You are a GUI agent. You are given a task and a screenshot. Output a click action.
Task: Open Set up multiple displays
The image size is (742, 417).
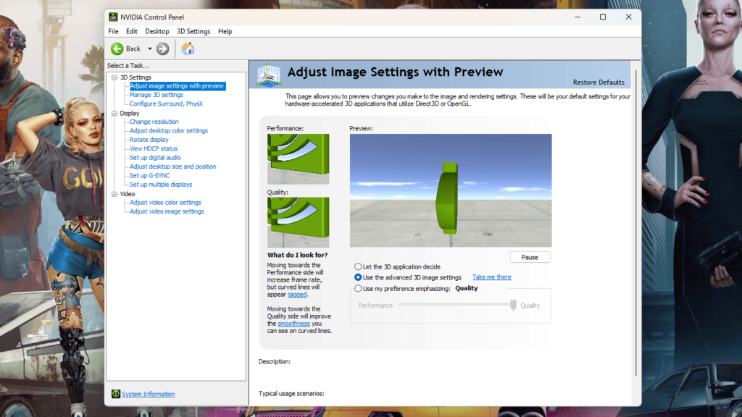(161, 185)
